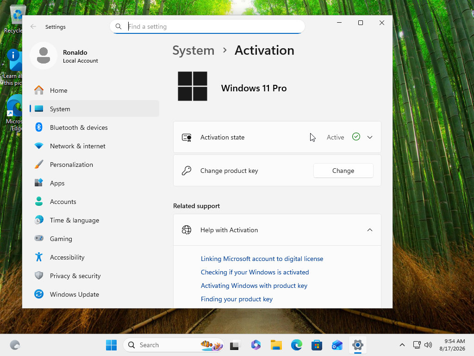Viewport: 474px width, 356px height.
Task: Click the Time & language clock icon
Action: coord(39,220)
